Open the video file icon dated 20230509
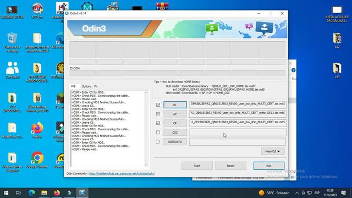Screen dimensions: 352x198 pyautogui.click(x=12, y=12)
